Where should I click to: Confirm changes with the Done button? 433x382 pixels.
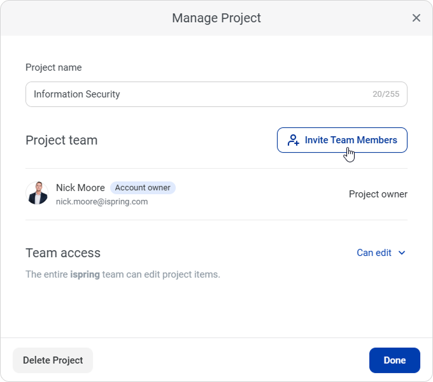pos(394,360)
